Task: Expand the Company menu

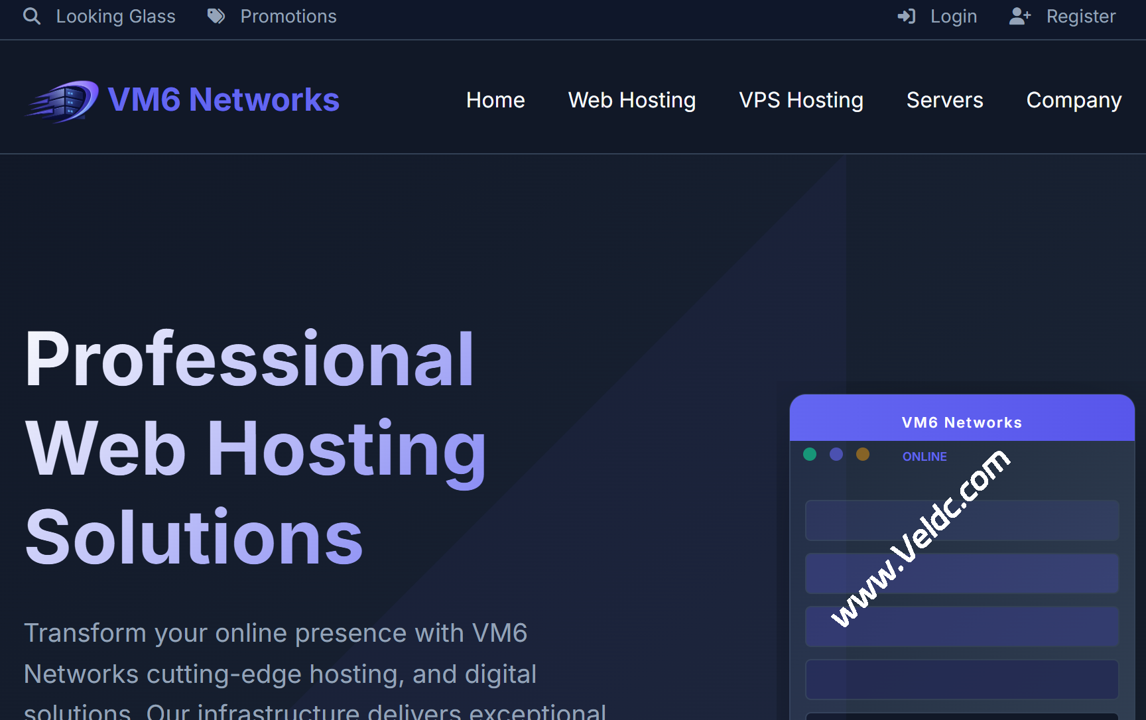Action: (x=1074, y=100)
